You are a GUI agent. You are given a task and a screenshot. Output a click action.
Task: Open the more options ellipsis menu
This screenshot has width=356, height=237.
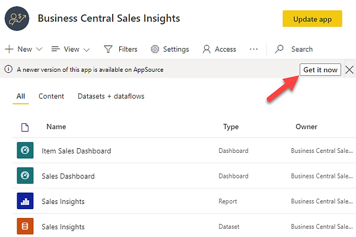[x=253, y=49]
